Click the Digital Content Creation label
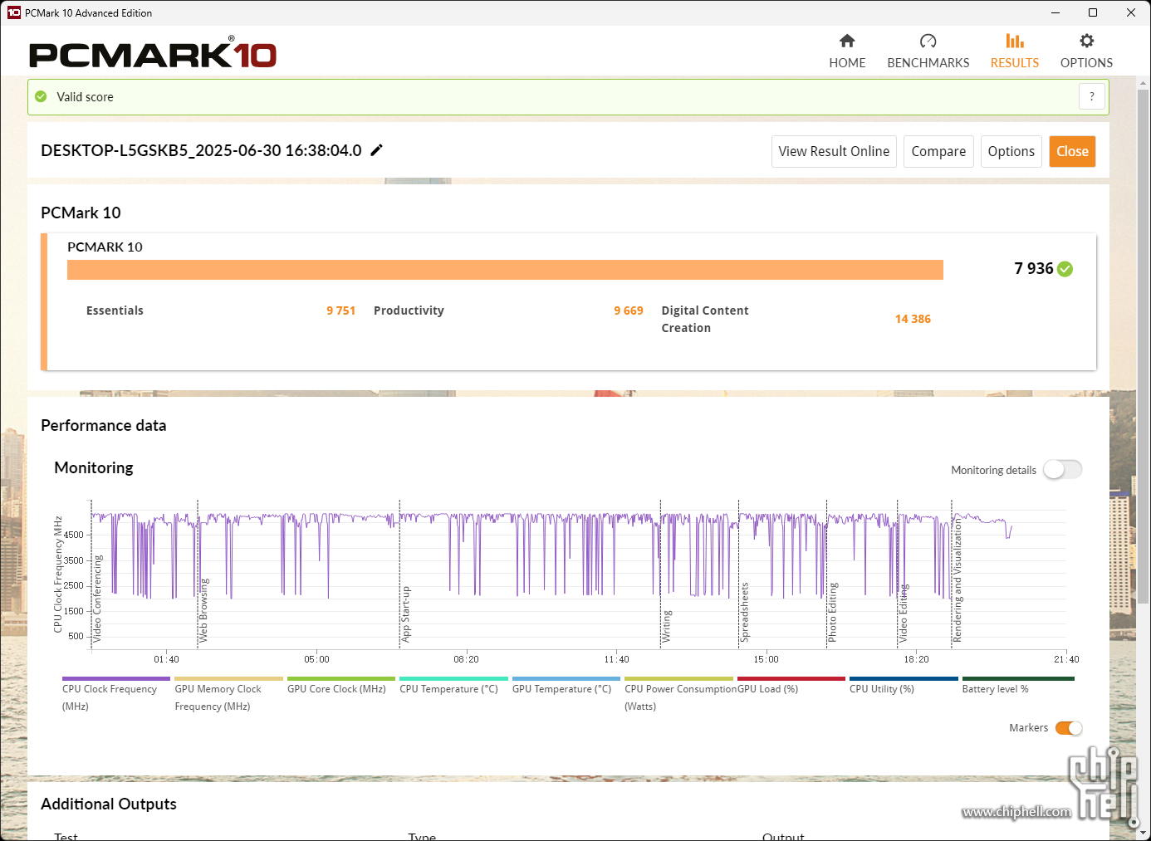Viewport: 1151px width, 841px height. (x=705, y=319)
